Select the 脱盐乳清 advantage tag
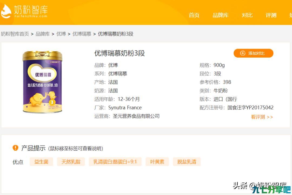Image resolution: width=292 pixels, height=195 pixels. pyautogui.click(x=187, y=162)
